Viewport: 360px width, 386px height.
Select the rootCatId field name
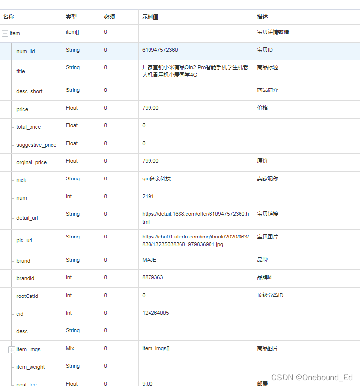tap(27, 296)
